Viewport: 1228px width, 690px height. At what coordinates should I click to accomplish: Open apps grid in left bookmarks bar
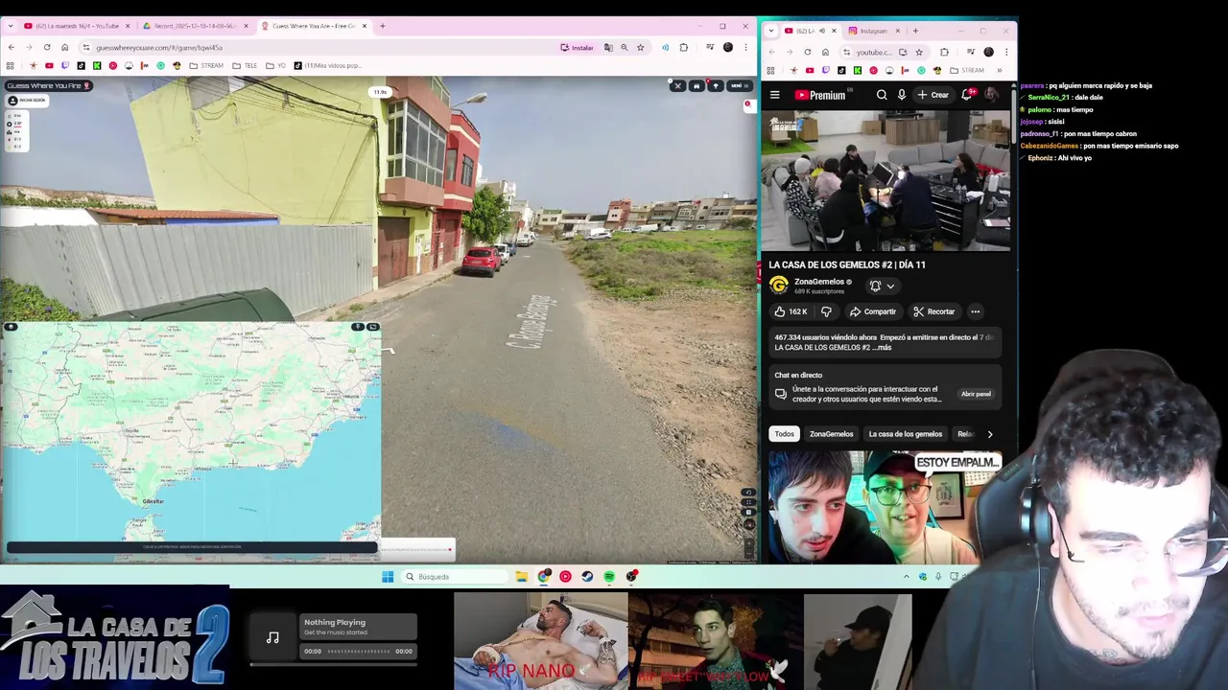coord(10,65)
